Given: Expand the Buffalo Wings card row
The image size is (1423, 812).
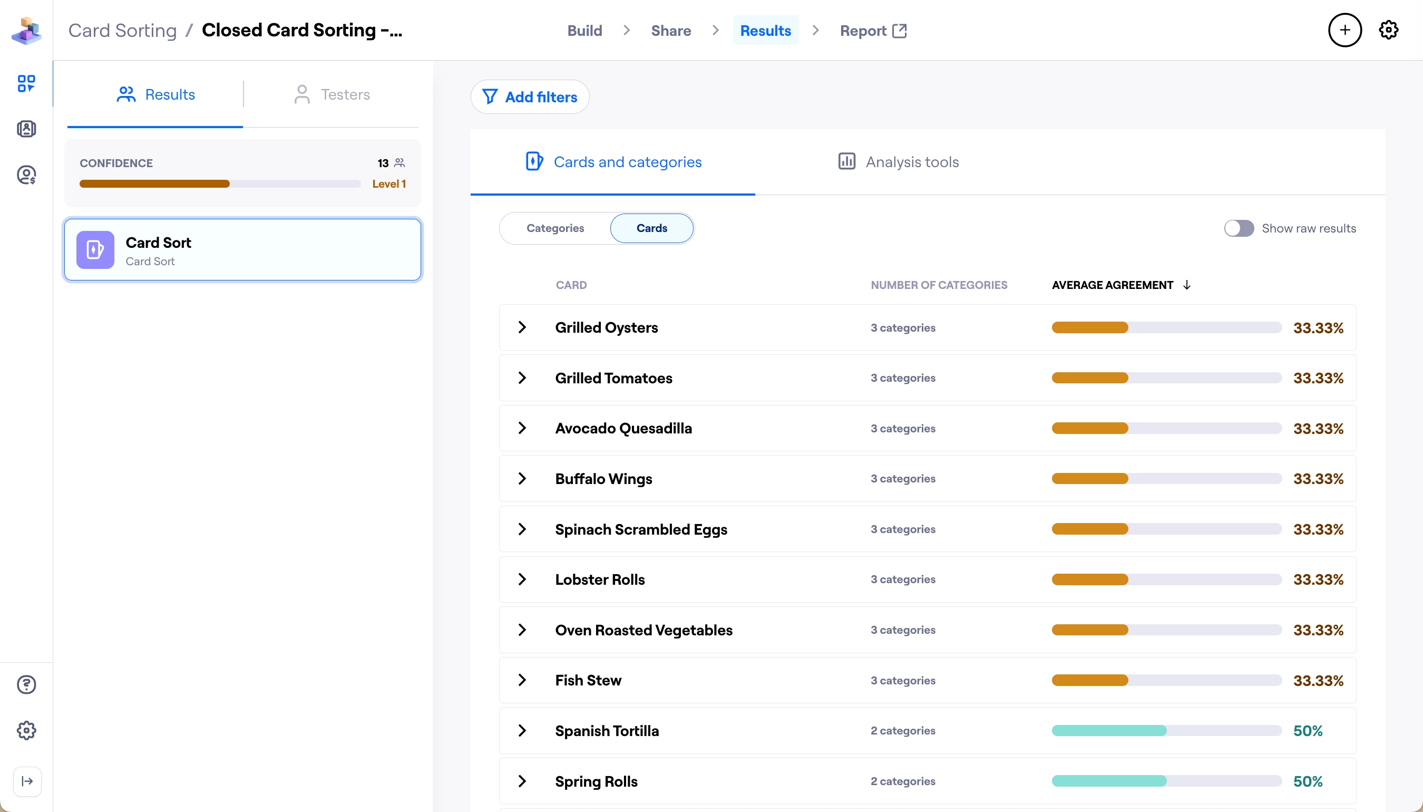Looking at the screenshot, I should tap(522, 479).
